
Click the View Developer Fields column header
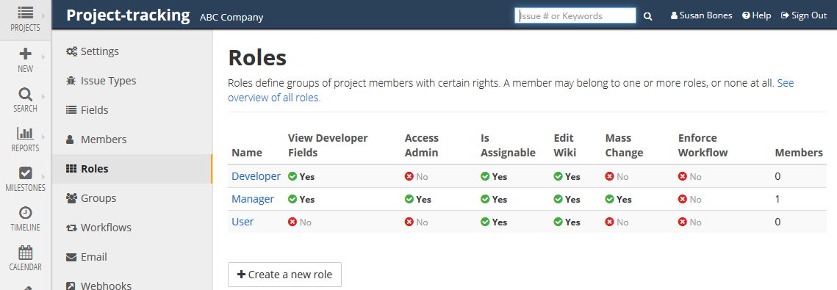[328, 145]
